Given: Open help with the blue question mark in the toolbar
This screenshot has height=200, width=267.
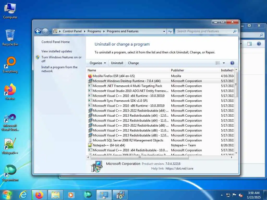Looking at the screenshot, I should pyautogui.click(x=232, y=63).
